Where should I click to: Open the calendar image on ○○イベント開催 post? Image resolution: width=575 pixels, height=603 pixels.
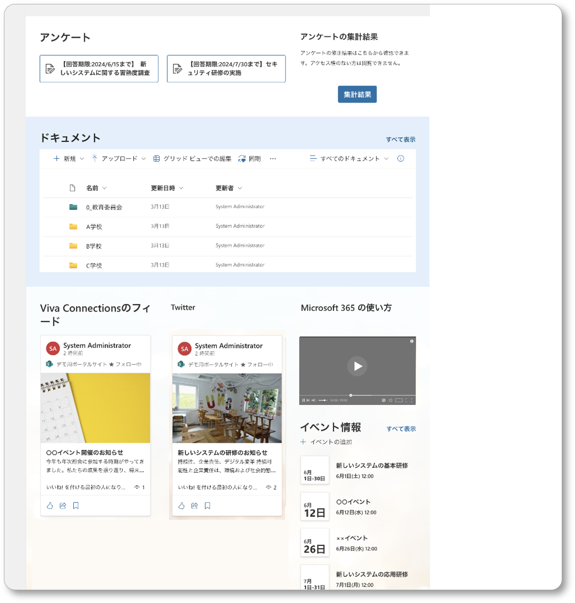pos(95,408)
